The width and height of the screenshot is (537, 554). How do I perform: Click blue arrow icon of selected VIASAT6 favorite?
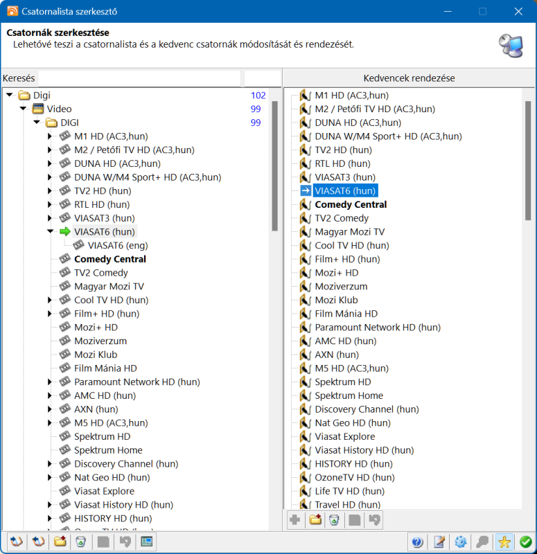[x=306, y=191]
